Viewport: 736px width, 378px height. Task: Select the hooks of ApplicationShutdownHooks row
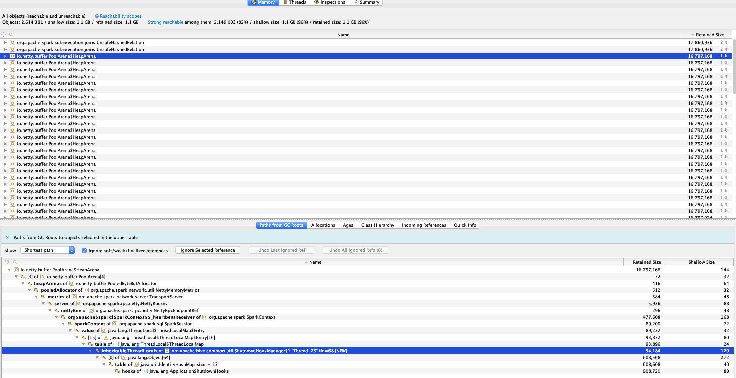367,371
